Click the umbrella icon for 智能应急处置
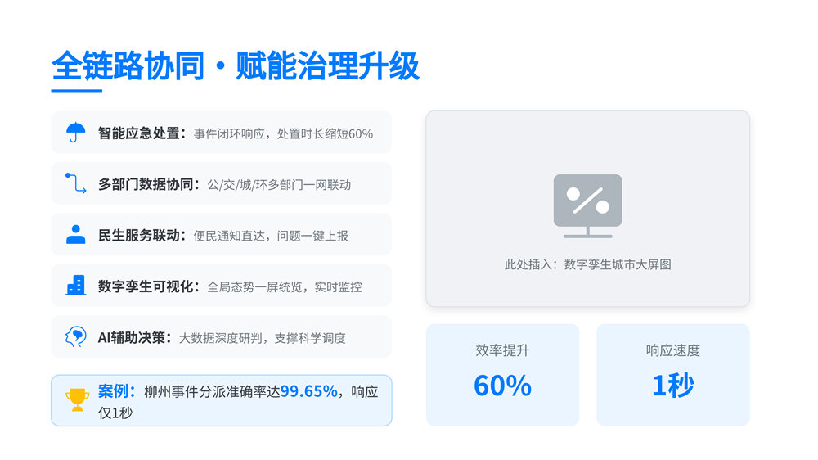Screen dimensions: 818x460 click(76, 133)
